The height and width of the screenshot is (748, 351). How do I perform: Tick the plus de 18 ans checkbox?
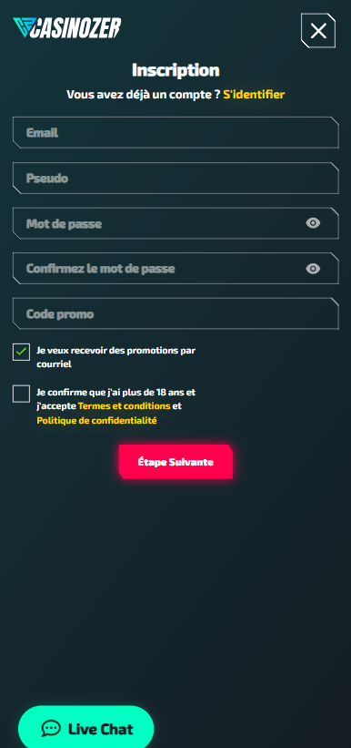coord(22,394)
